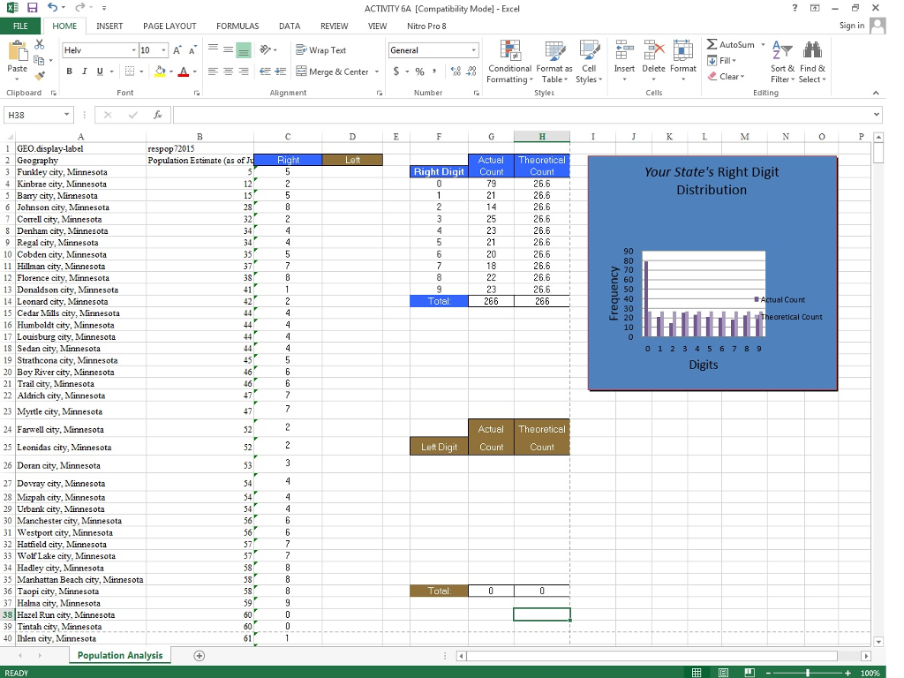Toggle Italic formatting
This screenshot has width=904, height=678.
84,72
